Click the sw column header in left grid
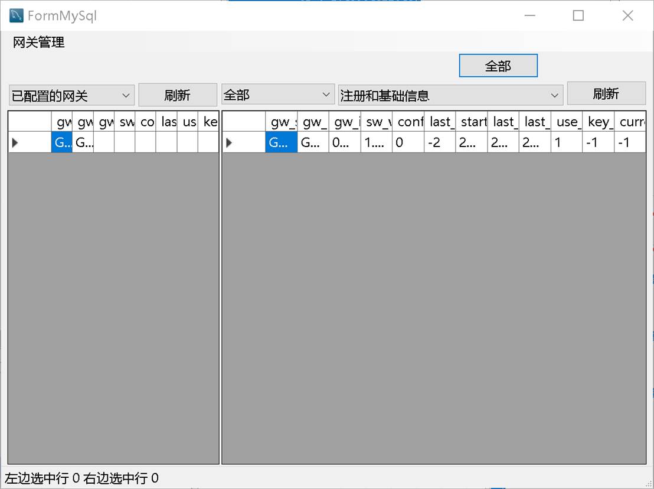654x489 pixels. [x=125, y=122]
